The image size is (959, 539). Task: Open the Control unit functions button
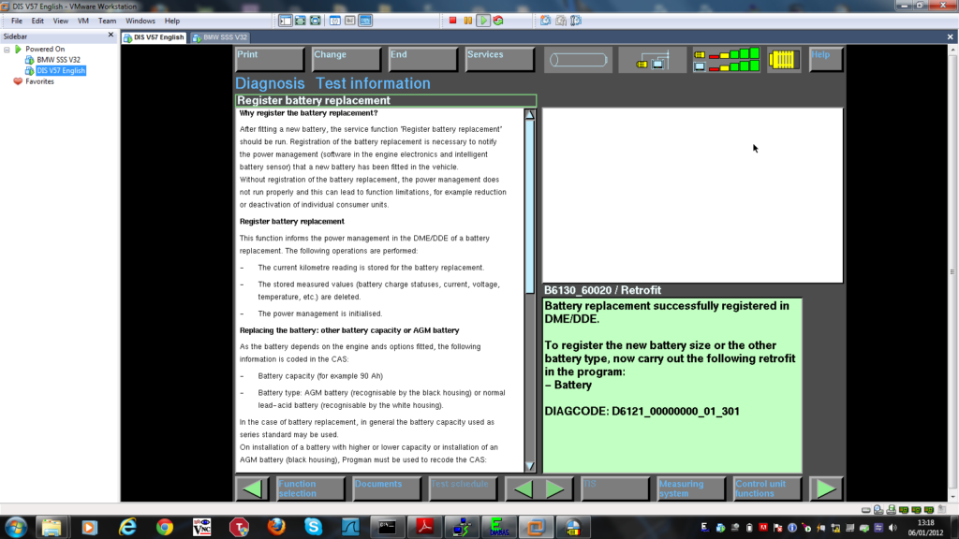tap(767, 488)
